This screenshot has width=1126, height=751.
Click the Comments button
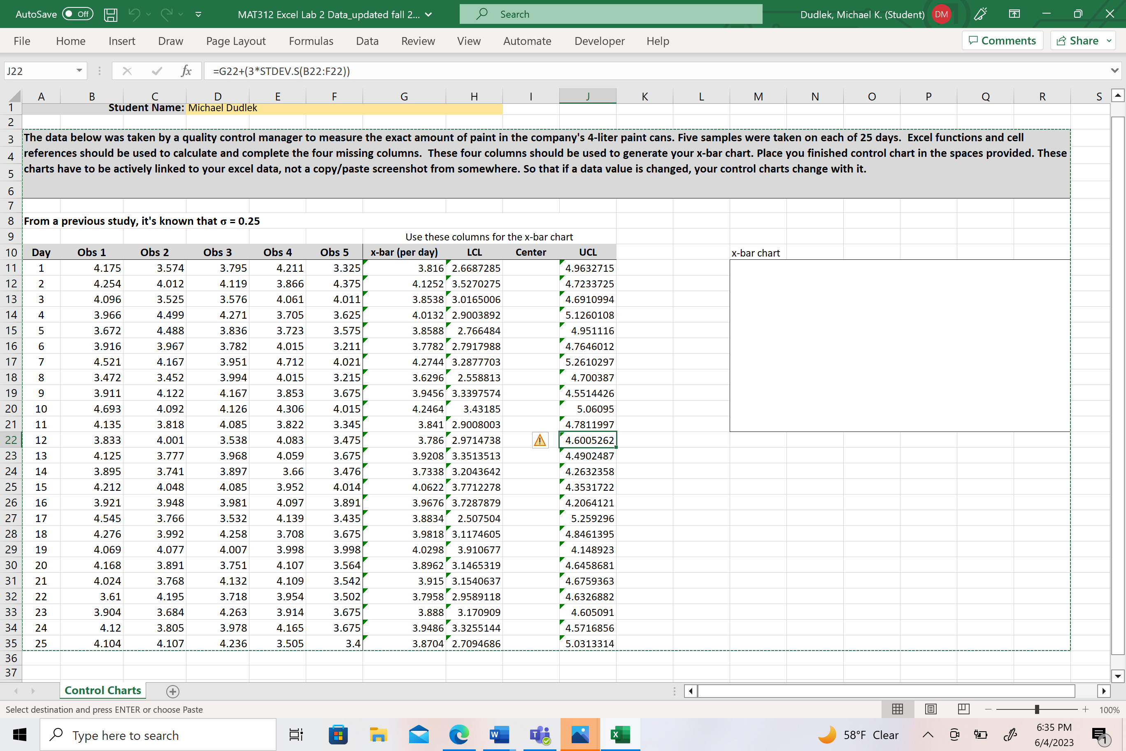click(1002, 41)
